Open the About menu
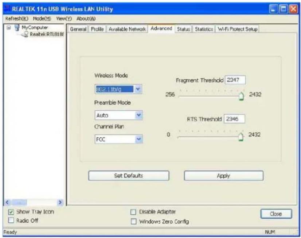 (86, 19)
